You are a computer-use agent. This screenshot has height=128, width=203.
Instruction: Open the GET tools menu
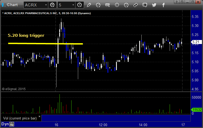point(108,5)
